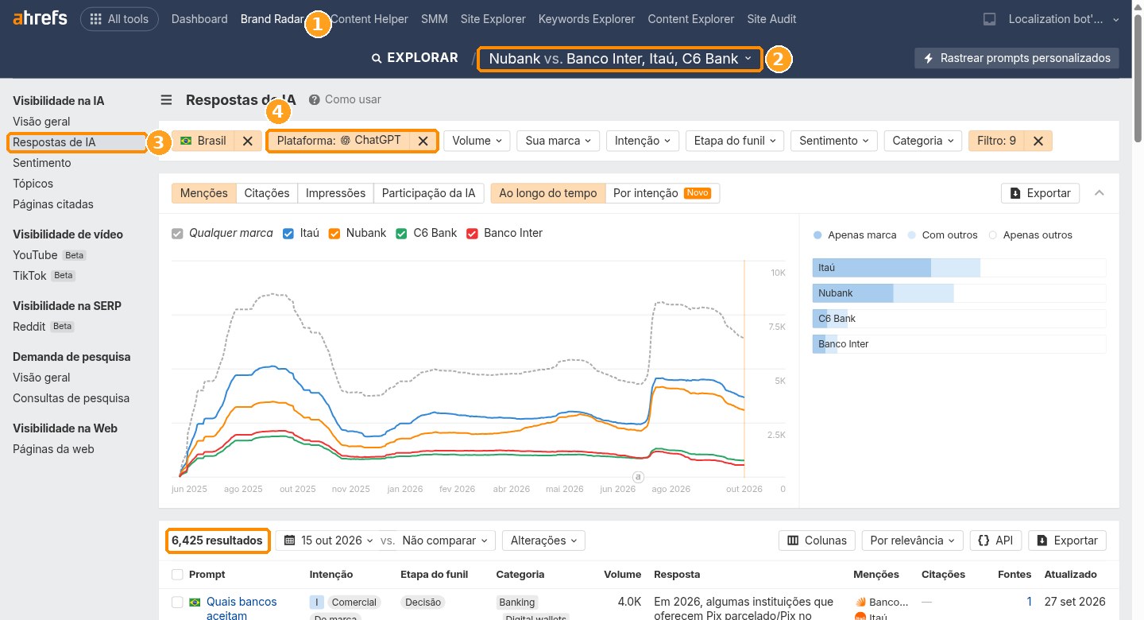The image size is (1144, 620).
Task: Open the Volume filter dropdown
Action: [477, 141]
